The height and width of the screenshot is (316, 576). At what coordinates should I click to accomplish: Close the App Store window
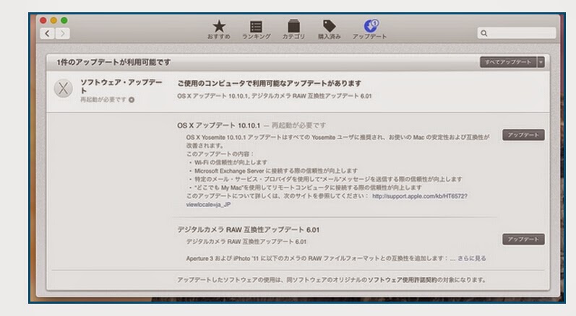(43, 20)
